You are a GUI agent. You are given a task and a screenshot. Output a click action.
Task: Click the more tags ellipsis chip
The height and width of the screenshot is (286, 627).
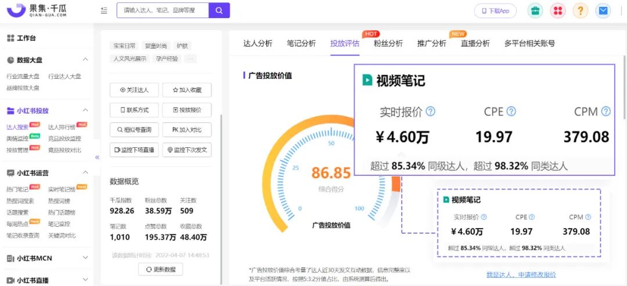click(190, 59)
